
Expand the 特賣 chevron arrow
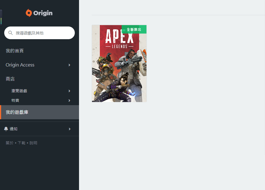[x=69, y=100]
